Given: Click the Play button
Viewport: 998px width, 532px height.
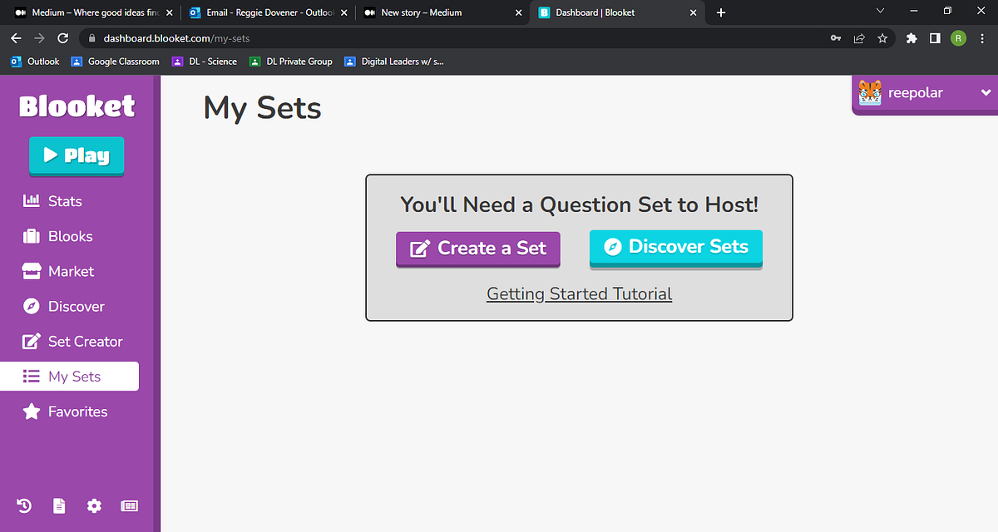Looking at the screenshot, I should (x=77, y=155).
